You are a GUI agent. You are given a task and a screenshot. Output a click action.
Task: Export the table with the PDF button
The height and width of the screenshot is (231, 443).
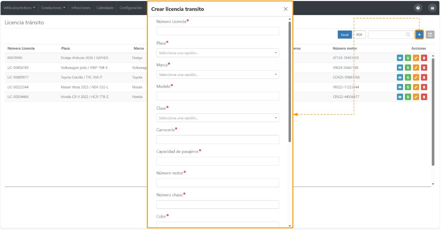(x=359, y=35)
